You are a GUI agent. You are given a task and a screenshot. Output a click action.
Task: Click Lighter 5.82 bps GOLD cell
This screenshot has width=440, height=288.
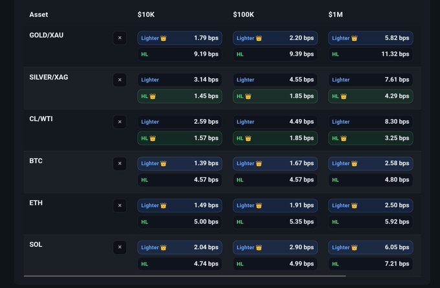click(x=370, y=38)
